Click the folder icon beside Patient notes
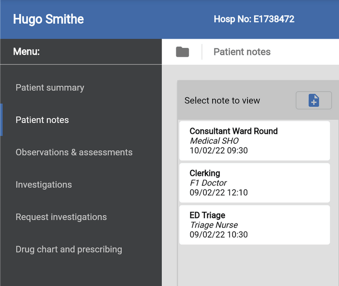339x286 pixels. (182, 52)
